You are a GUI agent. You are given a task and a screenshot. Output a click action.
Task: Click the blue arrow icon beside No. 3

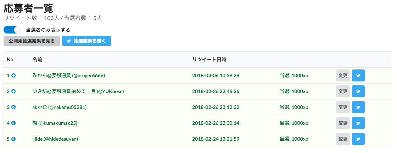(14, 107)
